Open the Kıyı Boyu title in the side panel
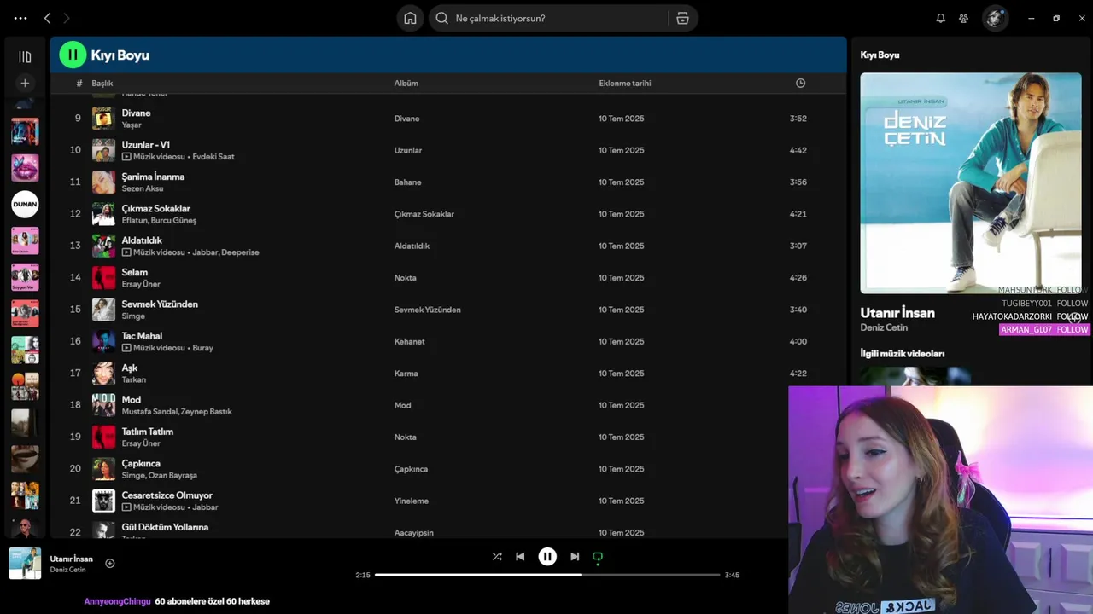This screenshot has width=1093, height=614. pos(880,55)
